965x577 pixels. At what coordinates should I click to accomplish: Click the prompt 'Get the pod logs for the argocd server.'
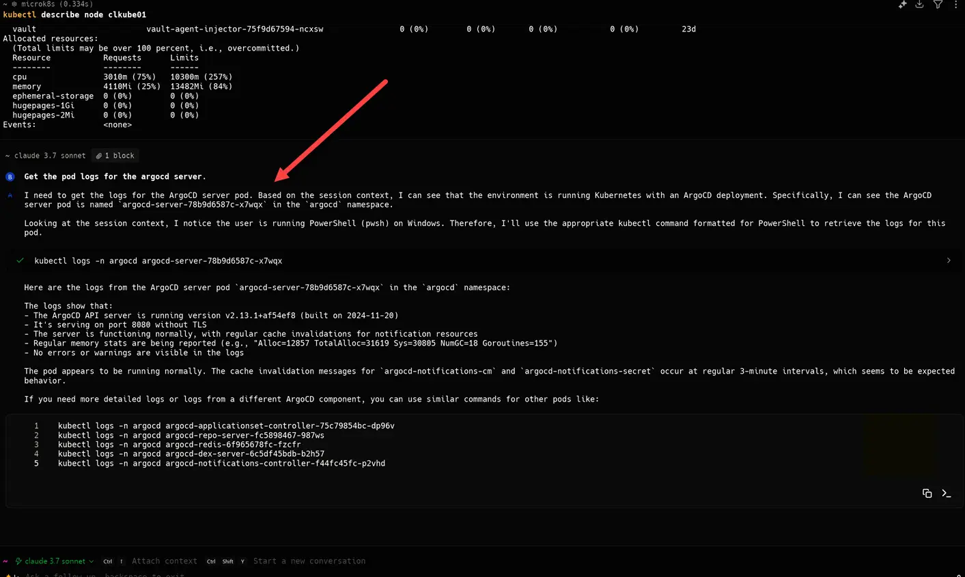pyautogui.click(x=115, y=177)
